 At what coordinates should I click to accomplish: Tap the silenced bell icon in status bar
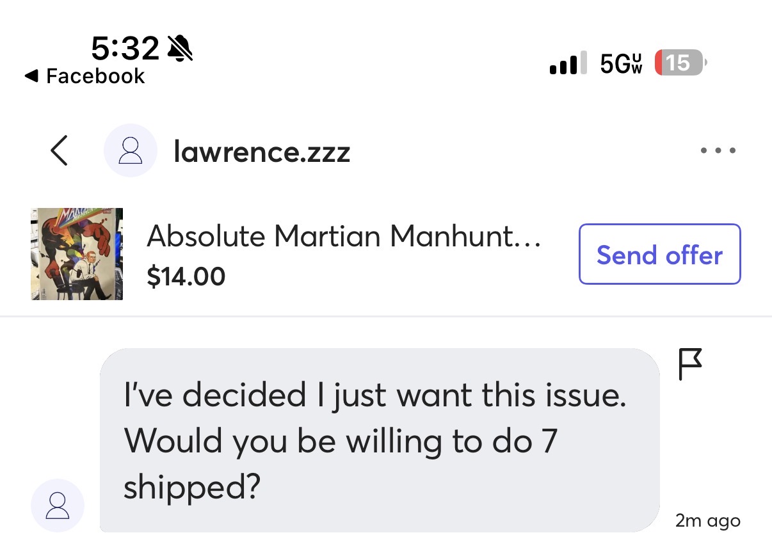click(x=179, y=48)
